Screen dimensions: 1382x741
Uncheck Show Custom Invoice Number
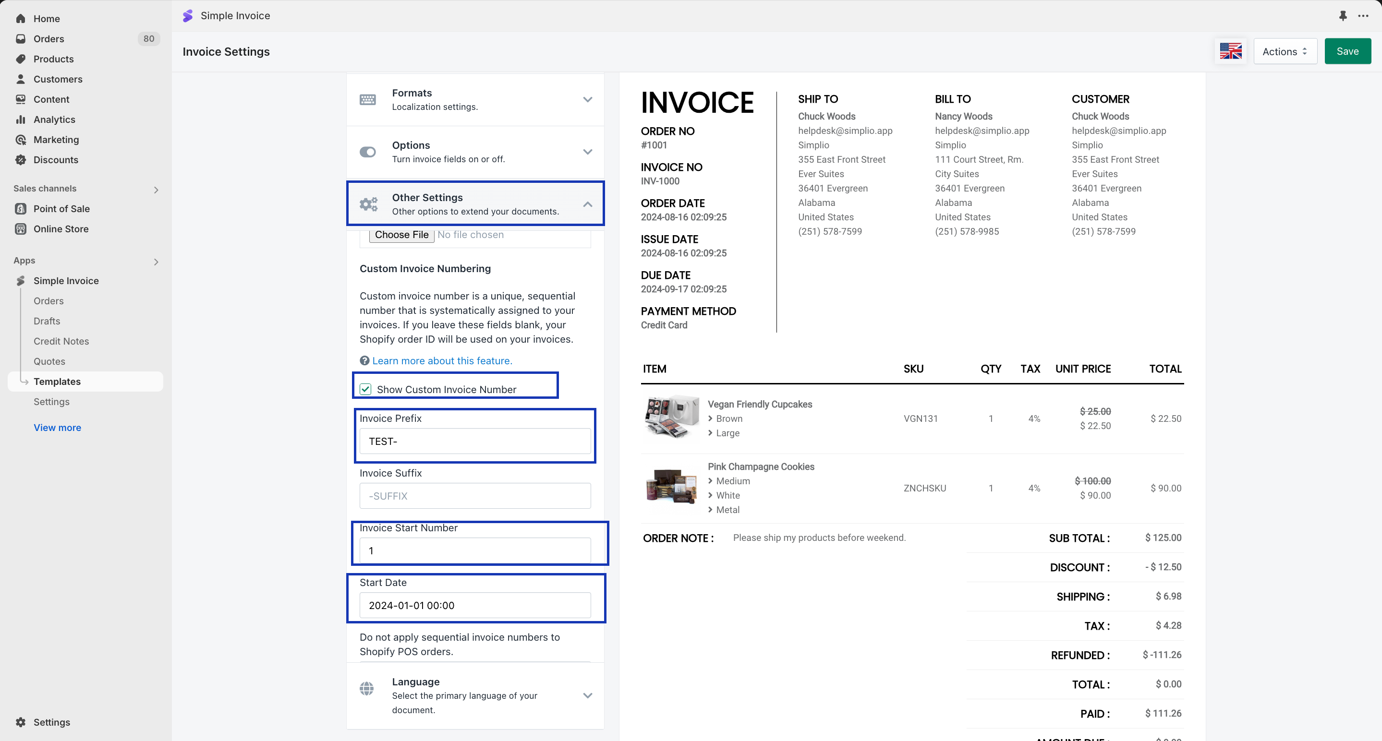365,389
